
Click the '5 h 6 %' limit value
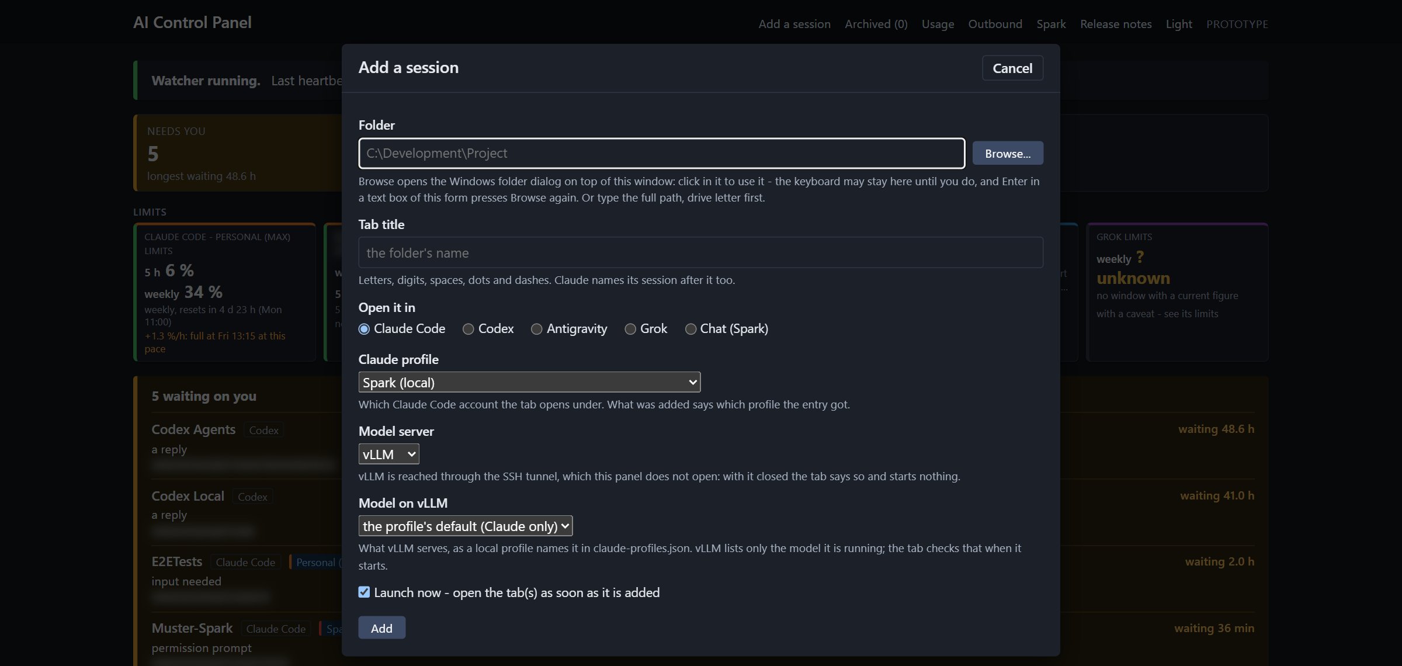click(169, 270)
